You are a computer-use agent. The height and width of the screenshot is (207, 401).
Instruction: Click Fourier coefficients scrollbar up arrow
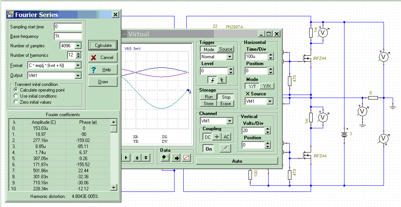tap(114, 122)
